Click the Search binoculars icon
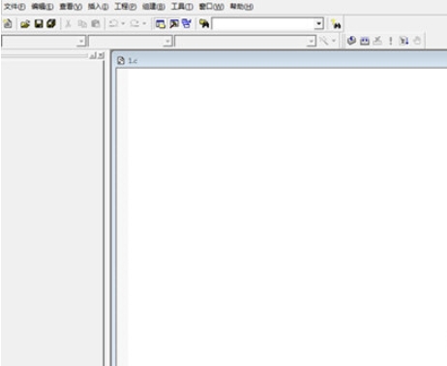The height and width of the screenshot is (366, 447). click(x=336, y=24)
